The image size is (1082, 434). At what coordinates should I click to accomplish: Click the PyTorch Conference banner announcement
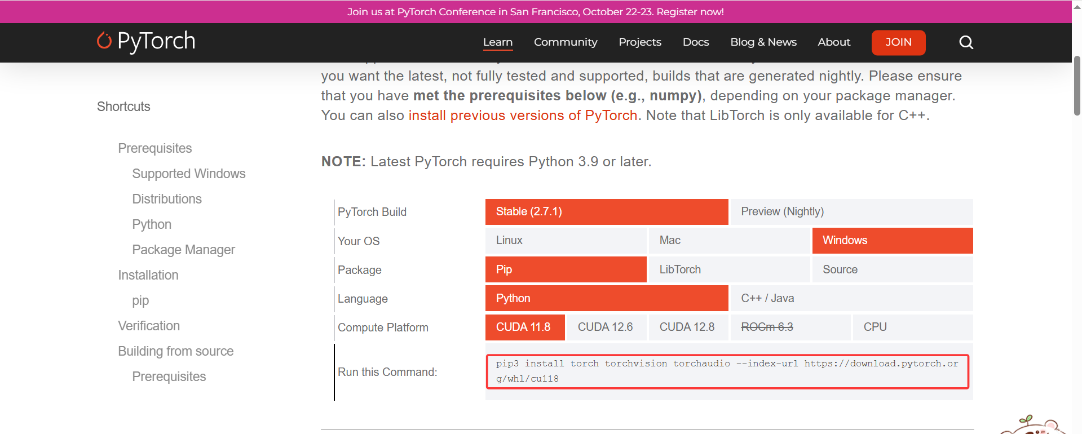tap(536, 12)
